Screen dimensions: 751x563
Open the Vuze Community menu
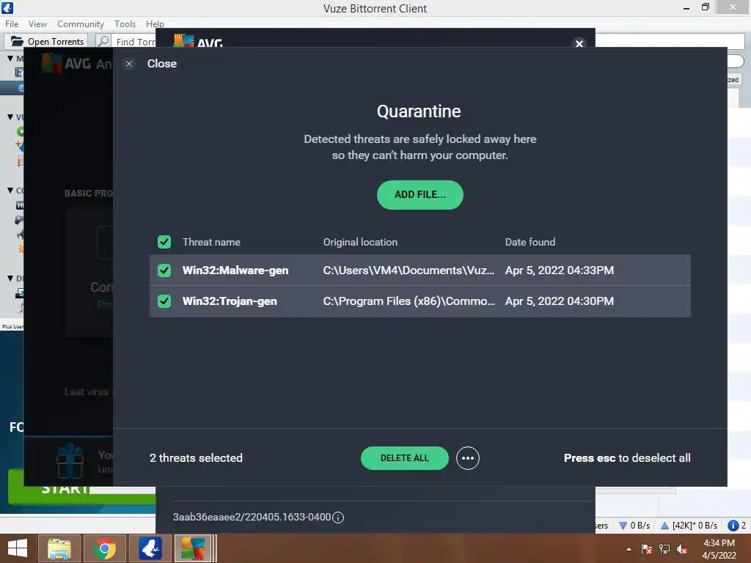tap(81, 24)
